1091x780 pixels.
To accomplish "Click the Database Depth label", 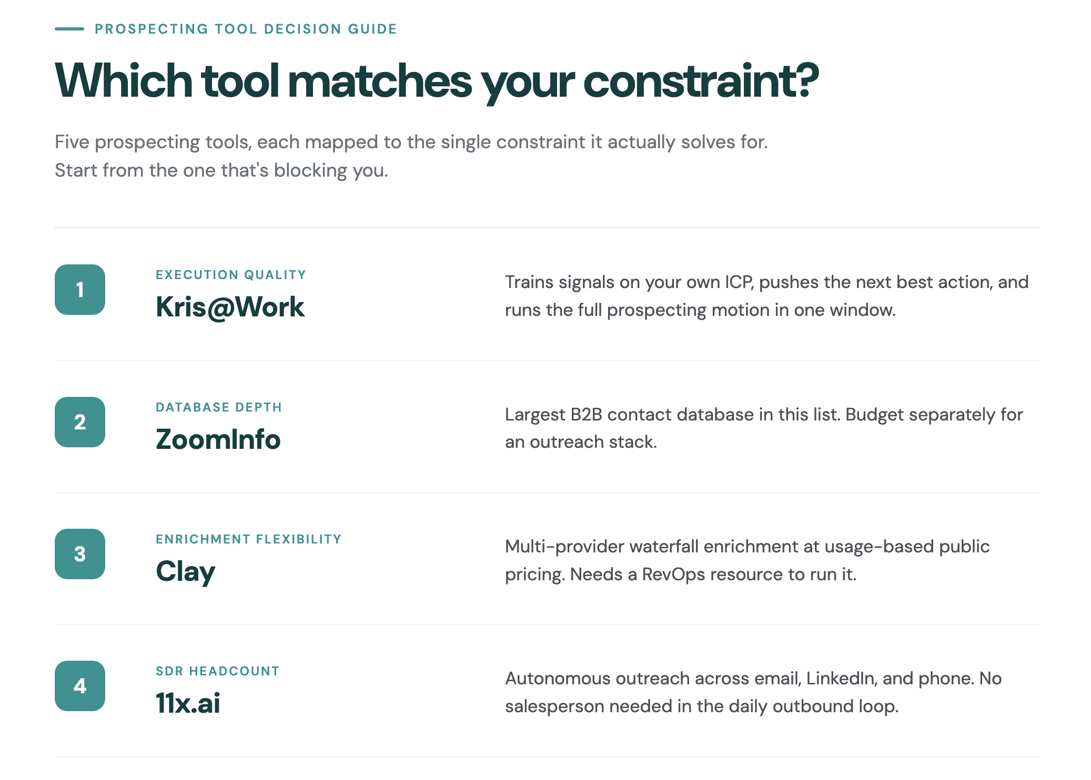I will click(219, 407).
